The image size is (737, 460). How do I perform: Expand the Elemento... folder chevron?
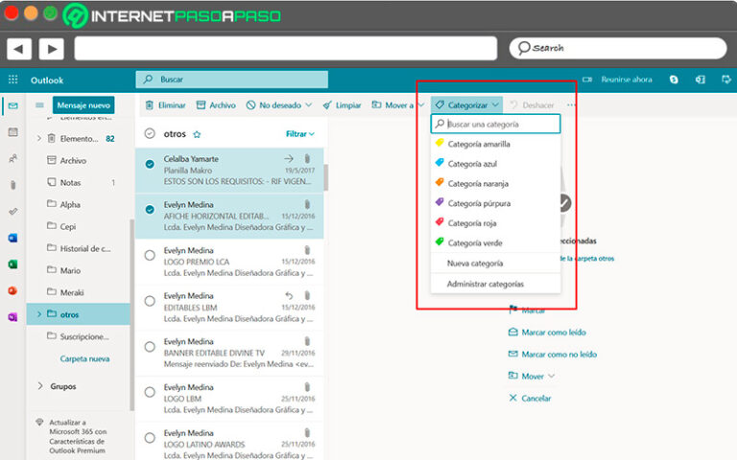coord(39,138)
